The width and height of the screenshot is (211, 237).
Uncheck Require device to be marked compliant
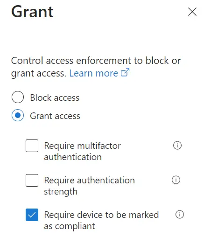[x=32, y=215]
